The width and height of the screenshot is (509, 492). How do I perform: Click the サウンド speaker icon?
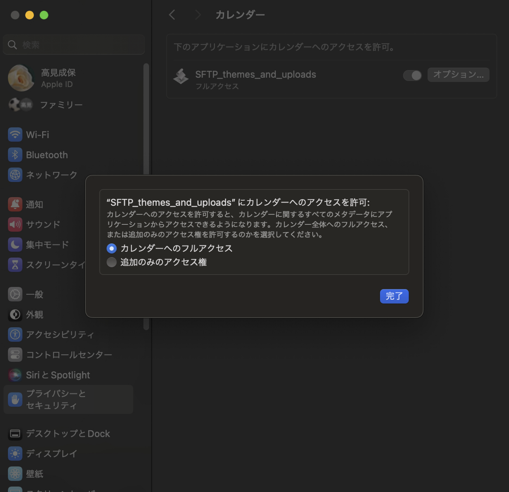point(15,224)
